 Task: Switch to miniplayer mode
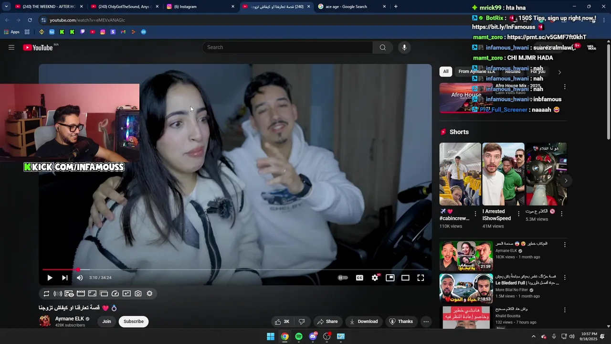tap(390, 278)
